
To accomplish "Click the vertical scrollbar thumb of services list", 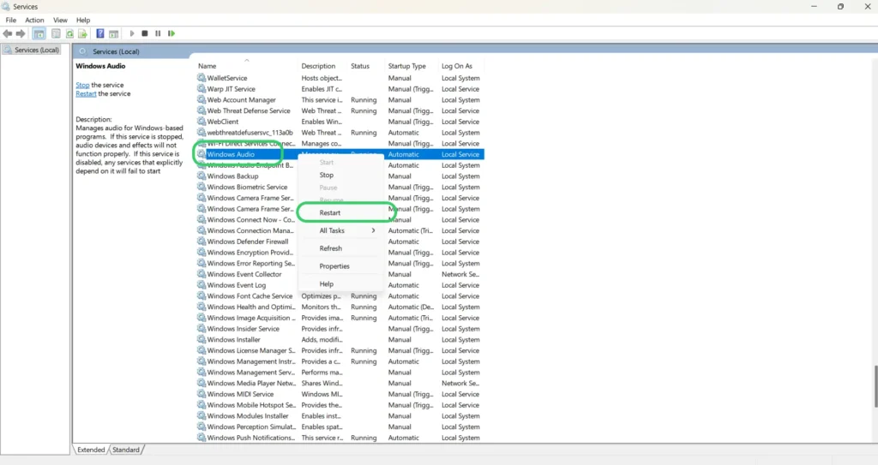I will tap(875, 387).
